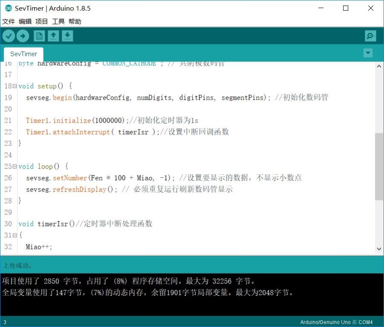Image resolution: width=384 pixels, height=327 pixels.
Task: Collapse the timerIsr function fold marker
Action: (x=15, y=235)
